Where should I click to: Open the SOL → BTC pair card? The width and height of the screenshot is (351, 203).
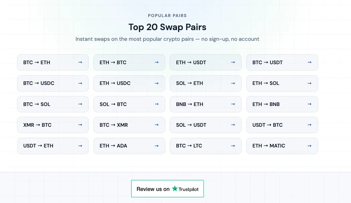(x=129, y=104)
